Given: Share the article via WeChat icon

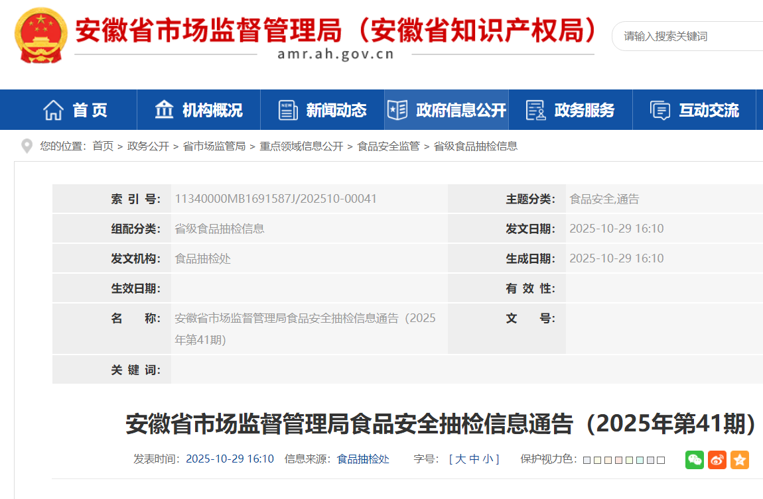Looking at the screenshot, I should 695,459.
